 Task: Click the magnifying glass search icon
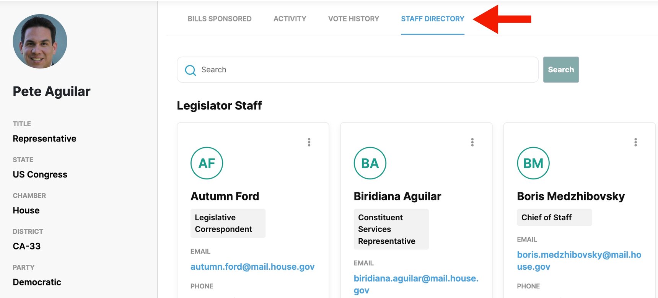click(190, 70)
